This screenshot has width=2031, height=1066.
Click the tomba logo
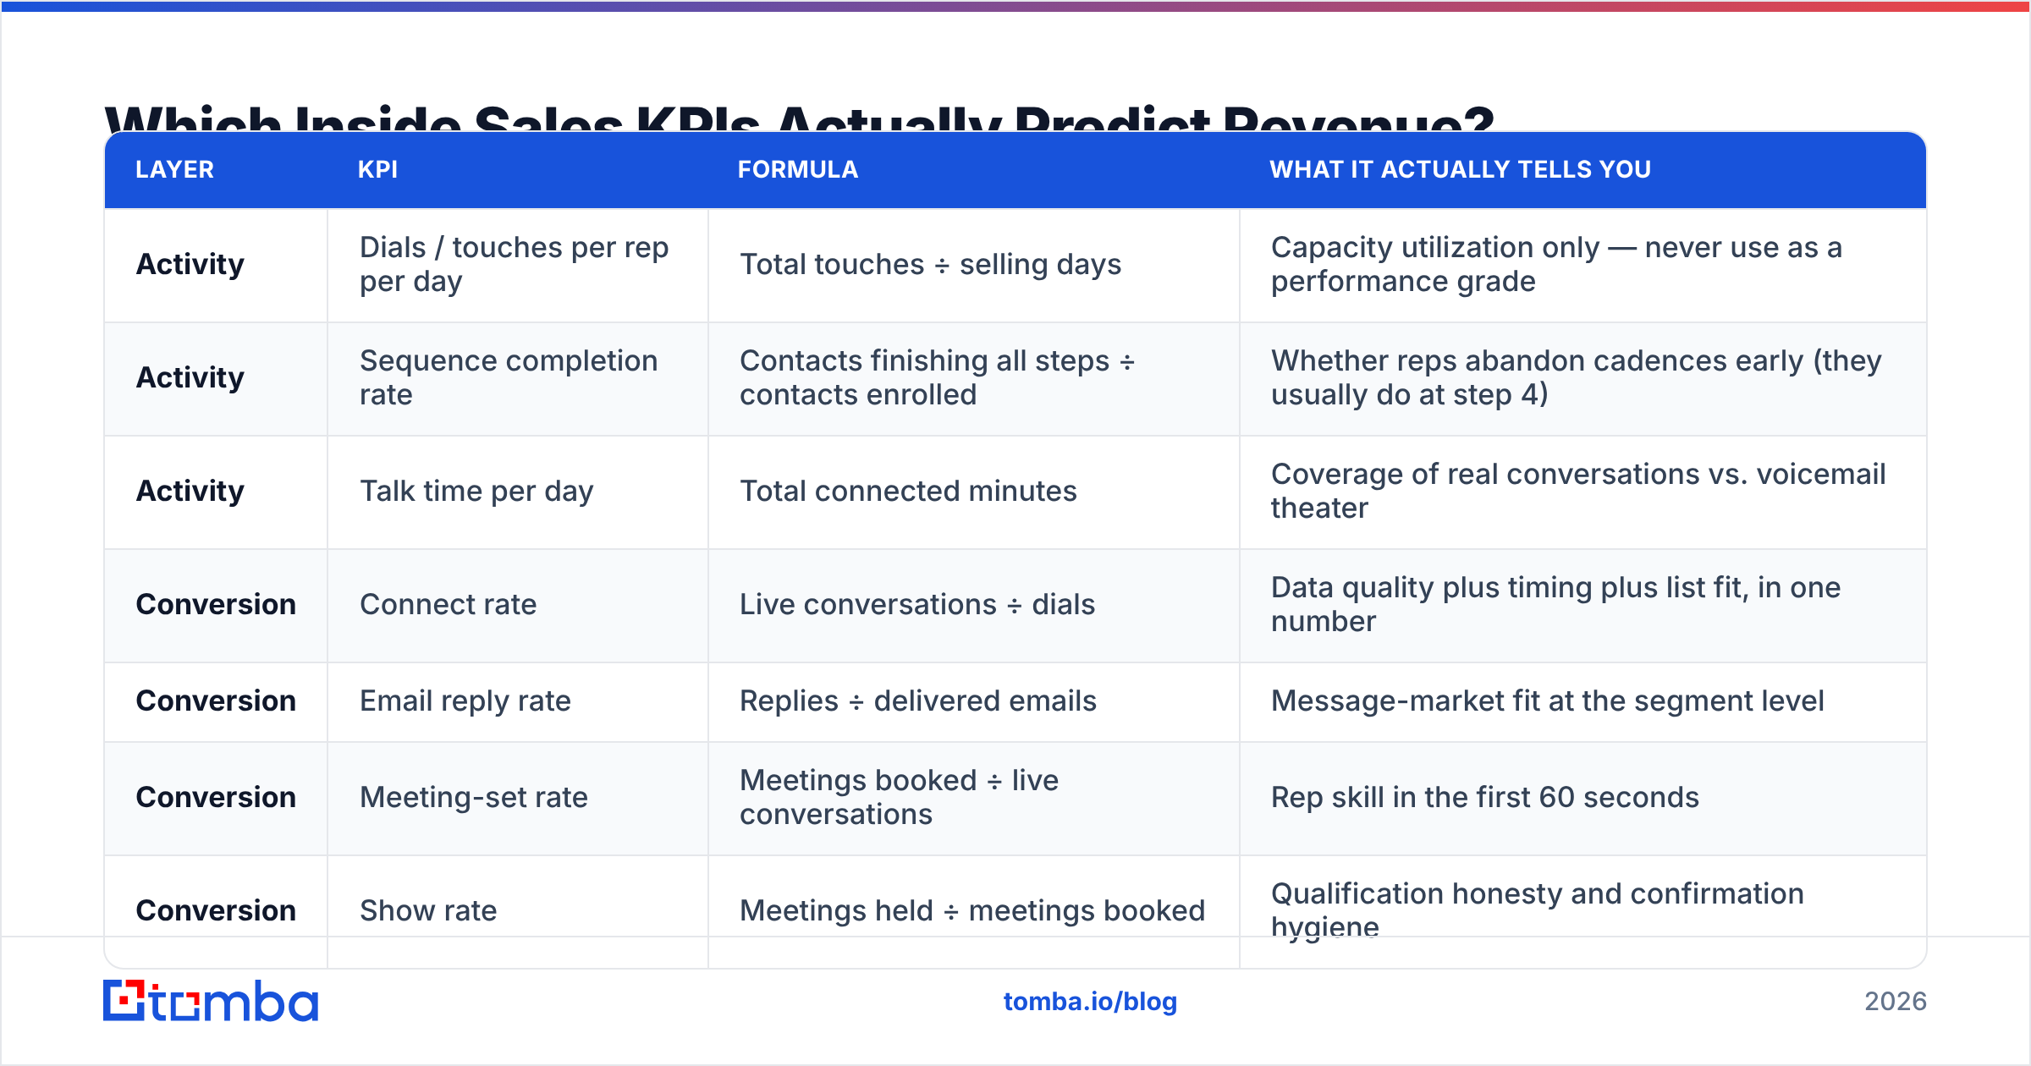[211, 1001]
